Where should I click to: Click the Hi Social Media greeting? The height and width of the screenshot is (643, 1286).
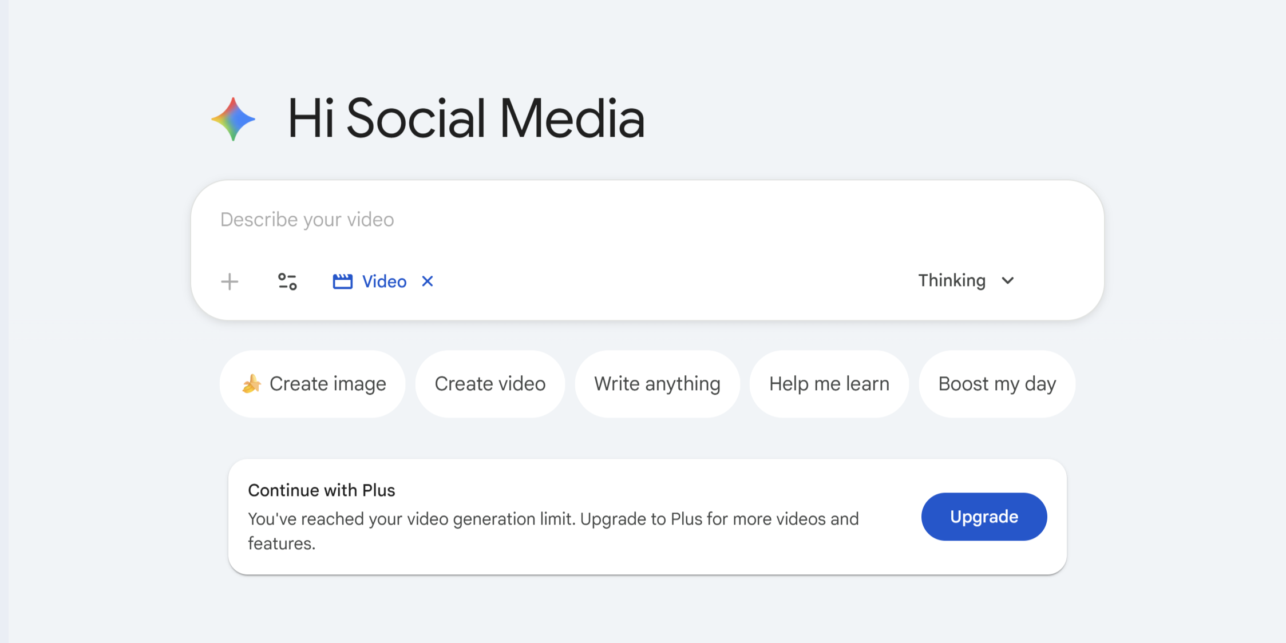(x=466, y=119)
